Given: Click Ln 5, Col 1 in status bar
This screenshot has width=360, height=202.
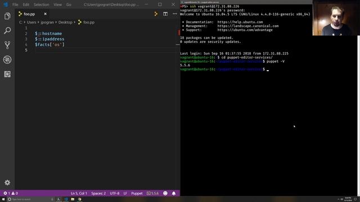Looking at the screenshot, I should 79,193.
